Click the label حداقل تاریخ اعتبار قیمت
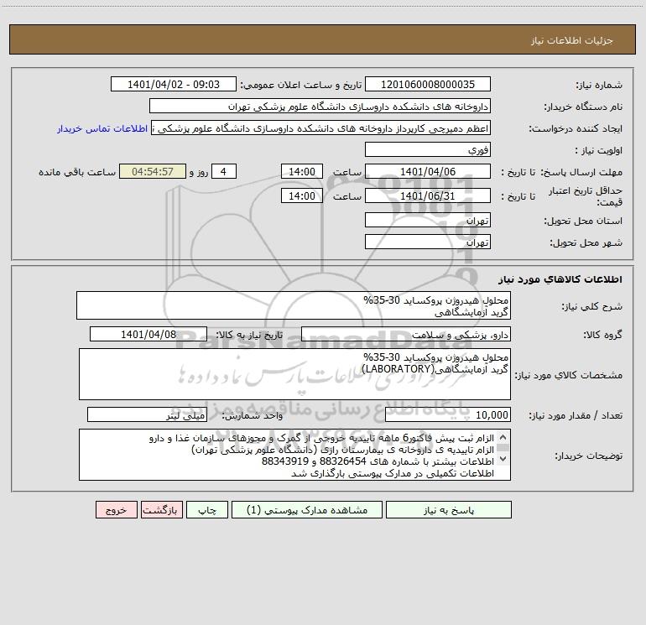This screenshot has height=625, width=646. (586, 196)
